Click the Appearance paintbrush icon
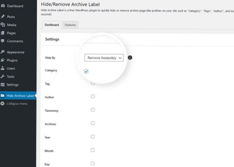The height and width of the screenshot is (167, 234). pyautogui.click(x=3, y=52)
